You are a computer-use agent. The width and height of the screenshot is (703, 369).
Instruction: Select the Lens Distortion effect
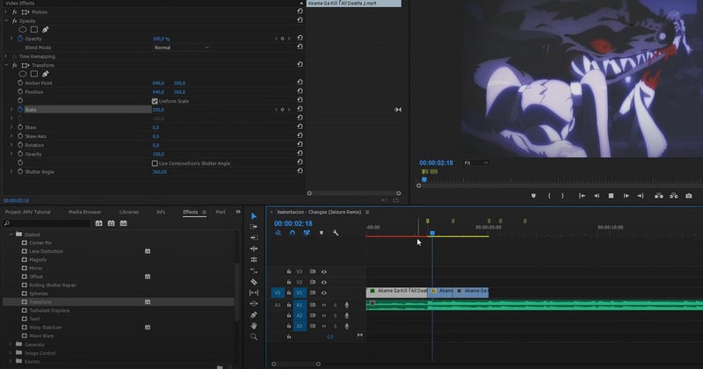[x=46, y=251]
